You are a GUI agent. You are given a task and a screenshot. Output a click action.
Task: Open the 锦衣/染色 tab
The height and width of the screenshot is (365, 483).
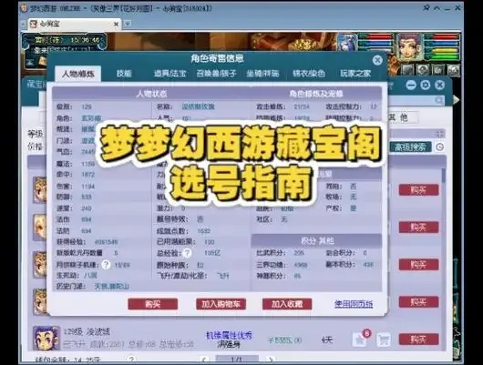tap(309, 73)
